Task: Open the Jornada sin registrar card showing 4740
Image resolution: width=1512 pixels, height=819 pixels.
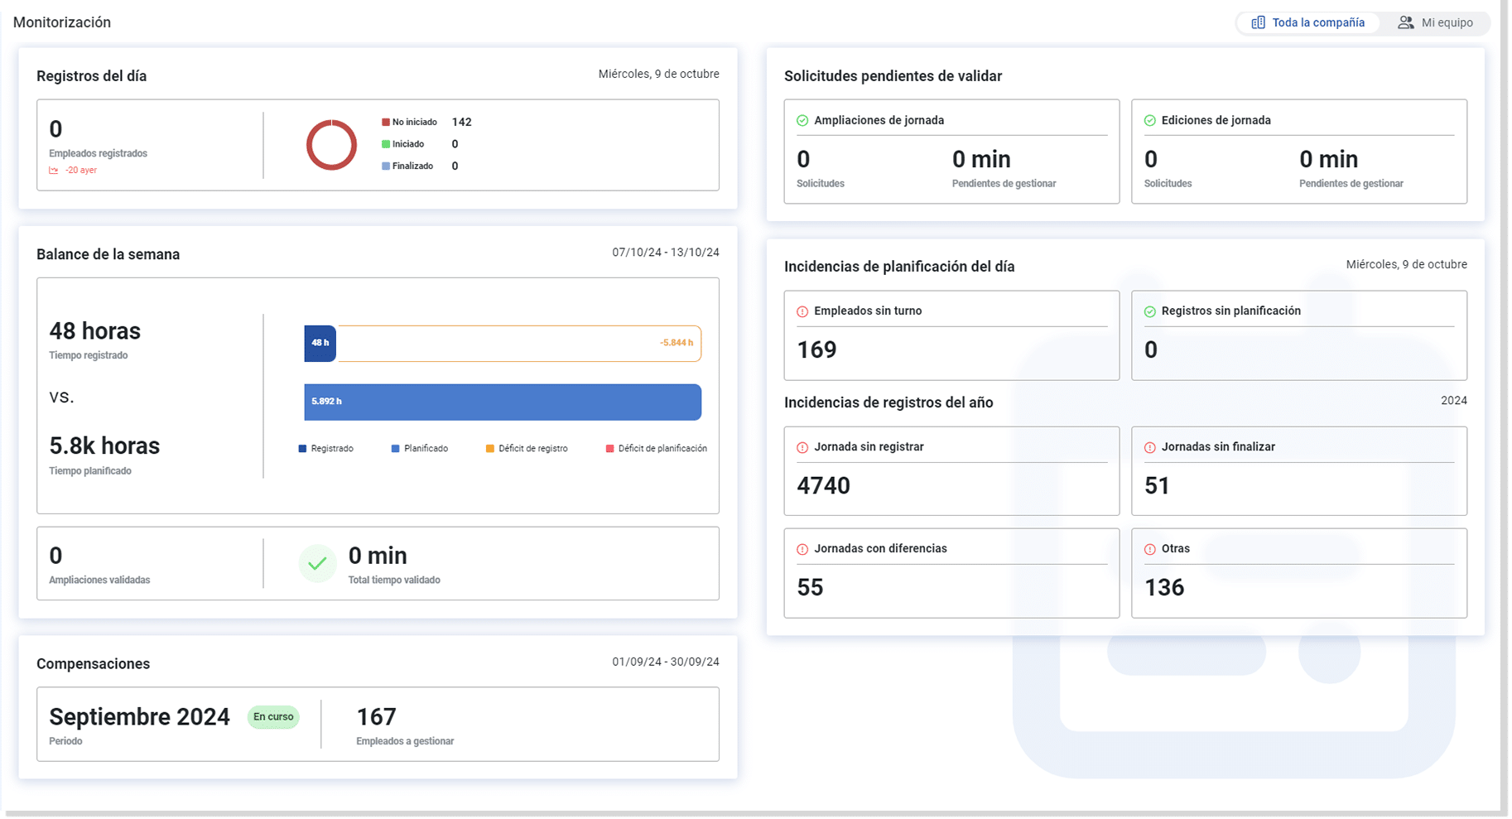Action: coord(951,471)
